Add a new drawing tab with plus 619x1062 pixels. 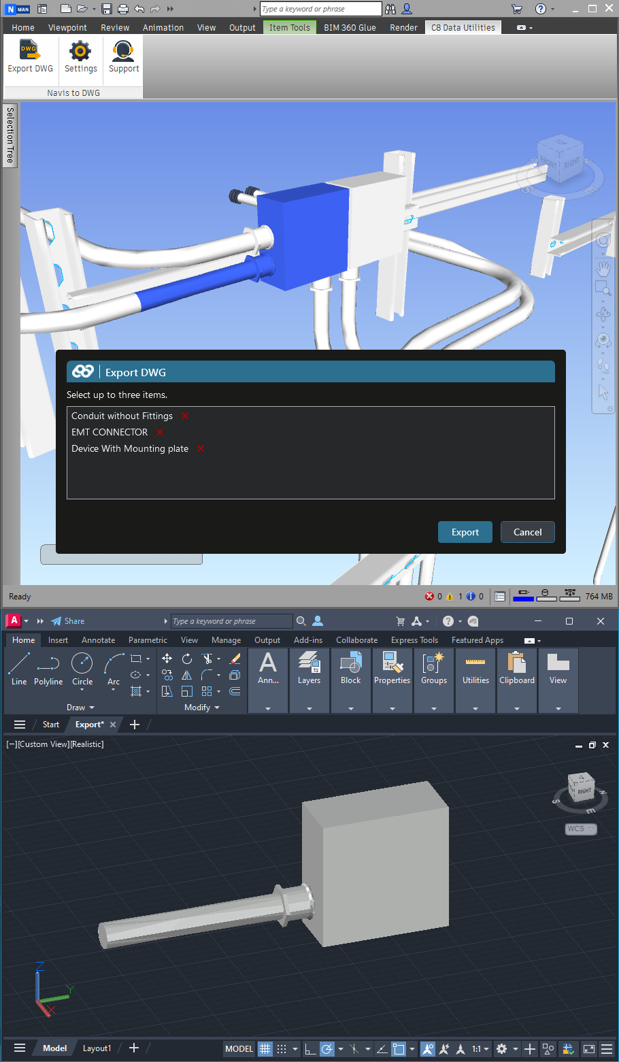point(135,725)
